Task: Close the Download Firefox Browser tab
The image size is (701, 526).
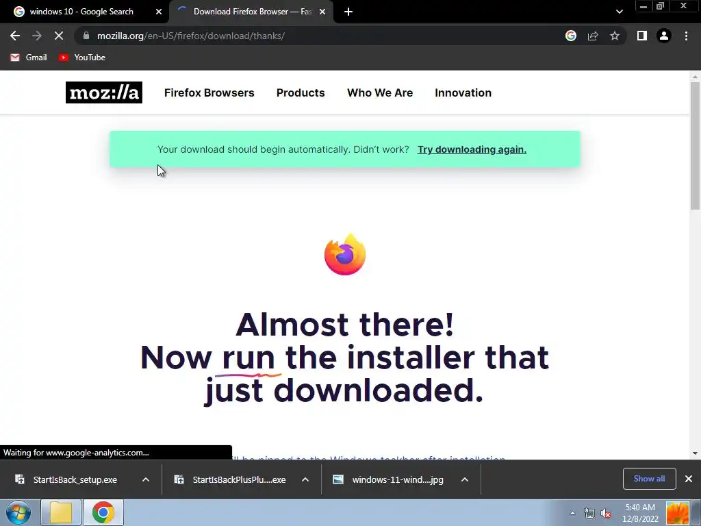Action: pos(322,12)
